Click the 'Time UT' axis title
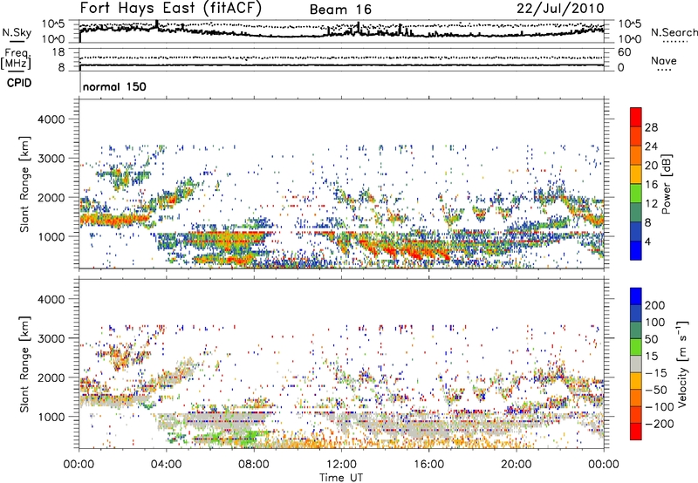The width and height of the screenshot is (698, 483). (341, 477)
